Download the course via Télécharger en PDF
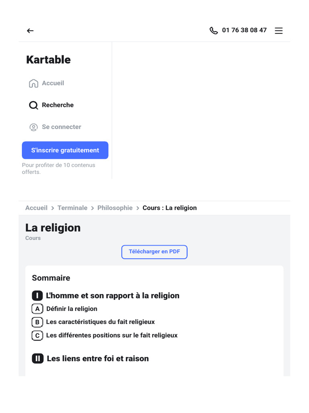Screen dimensions: 309x413 point(154,252)
